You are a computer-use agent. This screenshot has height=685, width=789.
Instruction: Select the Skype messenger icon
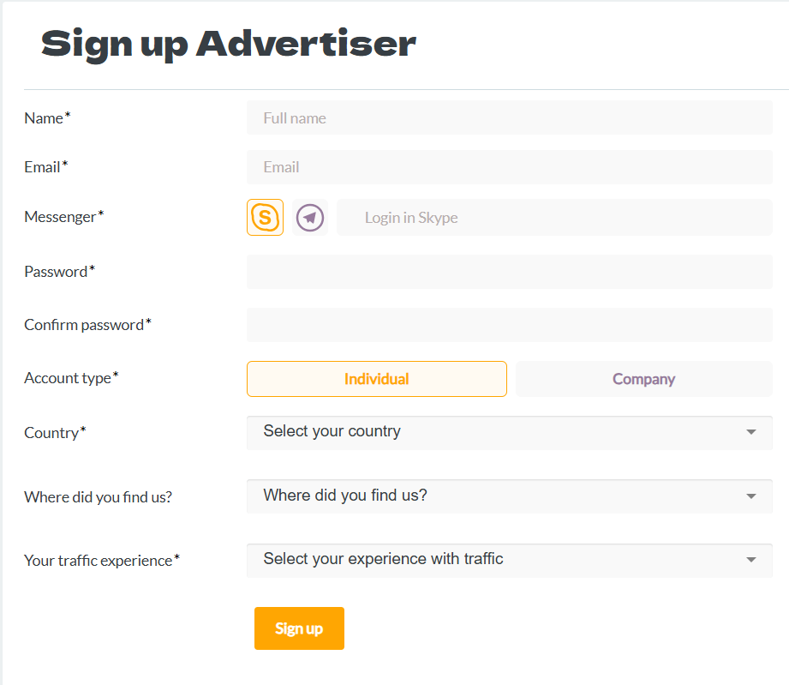[x=266, y=218]
